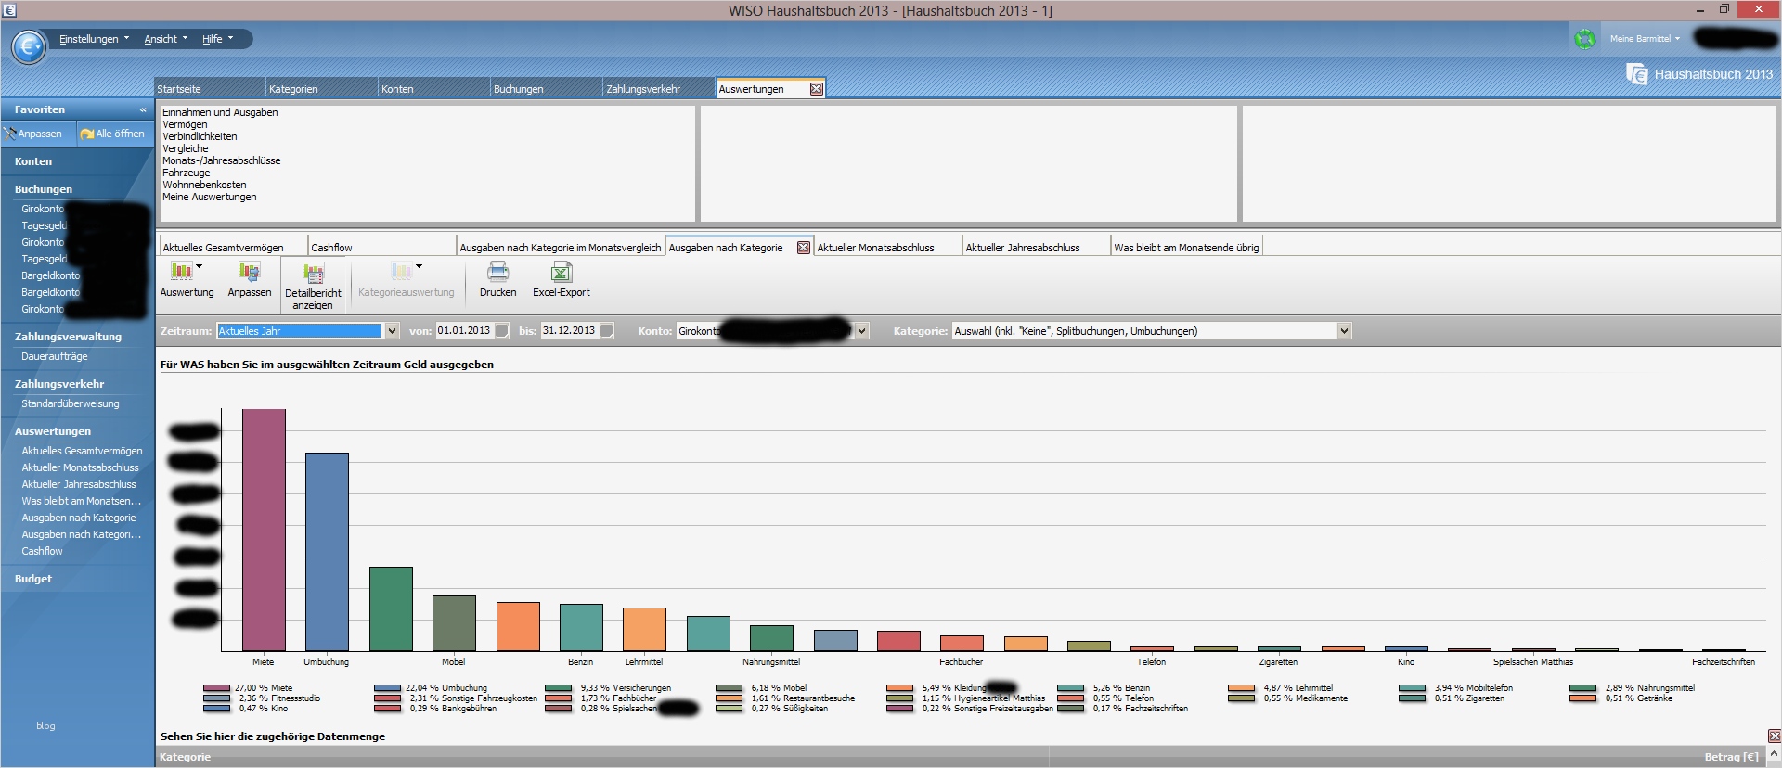Open Cashflow in the sidebar Auswertungen list

[43, 551]
